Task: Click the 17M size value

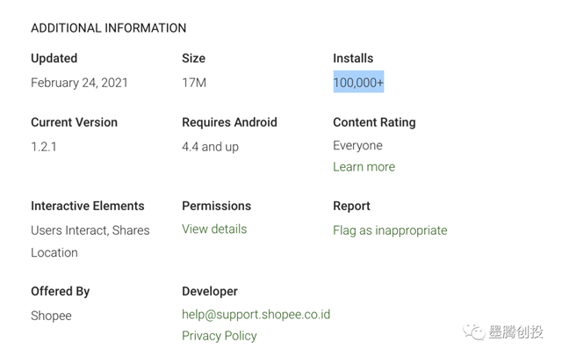Action: tap(194, 83)
